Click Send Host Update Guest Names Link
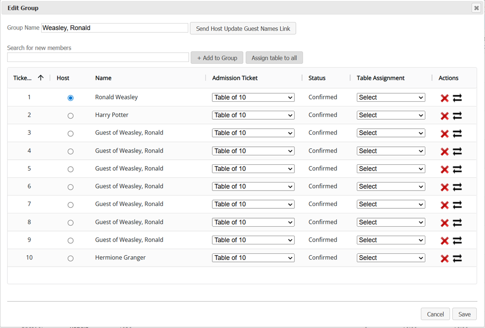The width and height of the screenshot is (485, 328). tap(243, 29)
